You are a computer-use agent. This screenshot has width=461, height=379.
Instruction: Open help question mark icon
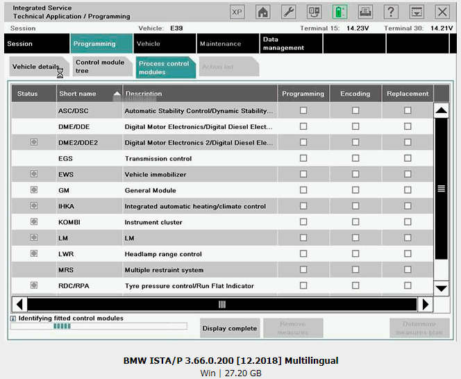[391, 12]
